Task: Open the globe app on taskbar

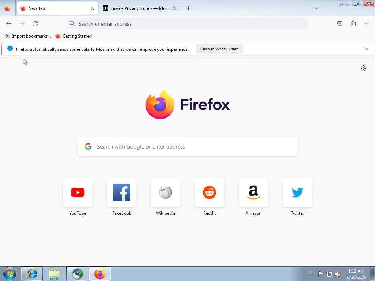Action: [x=77, y=274]
